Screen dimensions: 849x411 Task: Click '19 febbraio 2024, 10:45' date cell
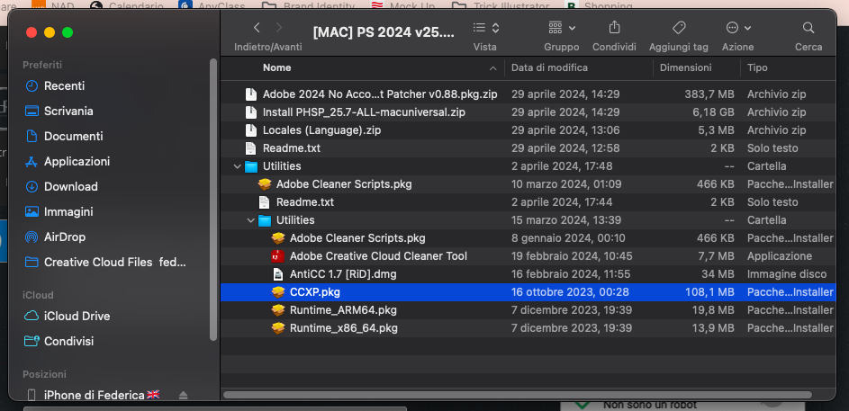(x=572, y=256)
